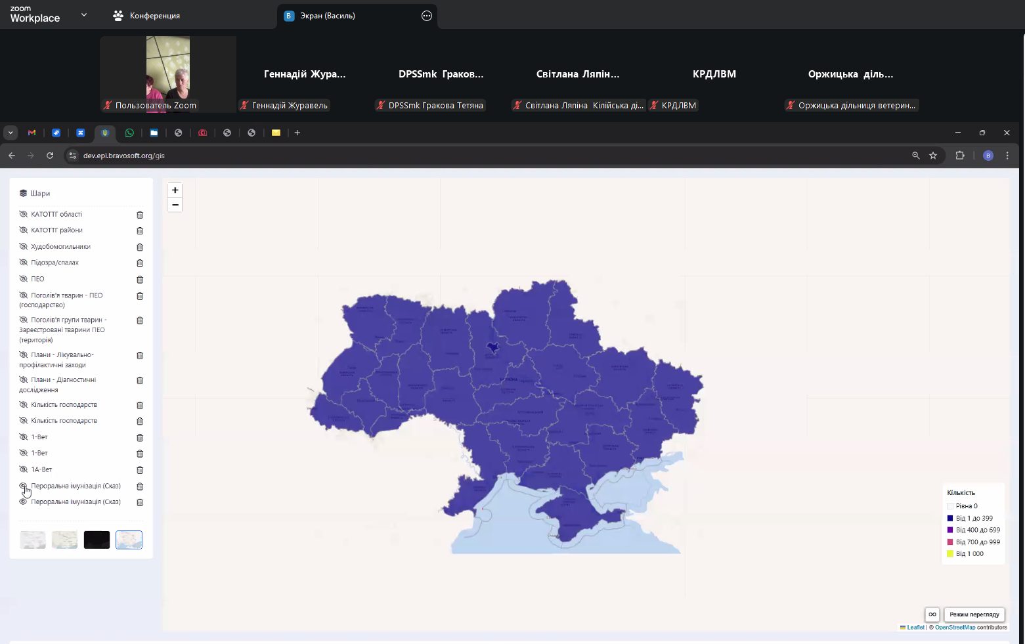Remove the 1А-Вет layer via trash icon
Screen dimensions: 1025x644
pyautogui.click(x=140, y=470)
